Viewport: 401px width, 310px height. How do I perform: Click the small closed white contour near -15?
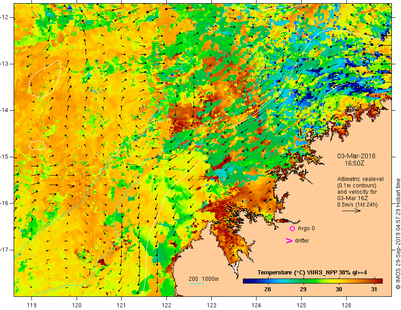(37, 145)
